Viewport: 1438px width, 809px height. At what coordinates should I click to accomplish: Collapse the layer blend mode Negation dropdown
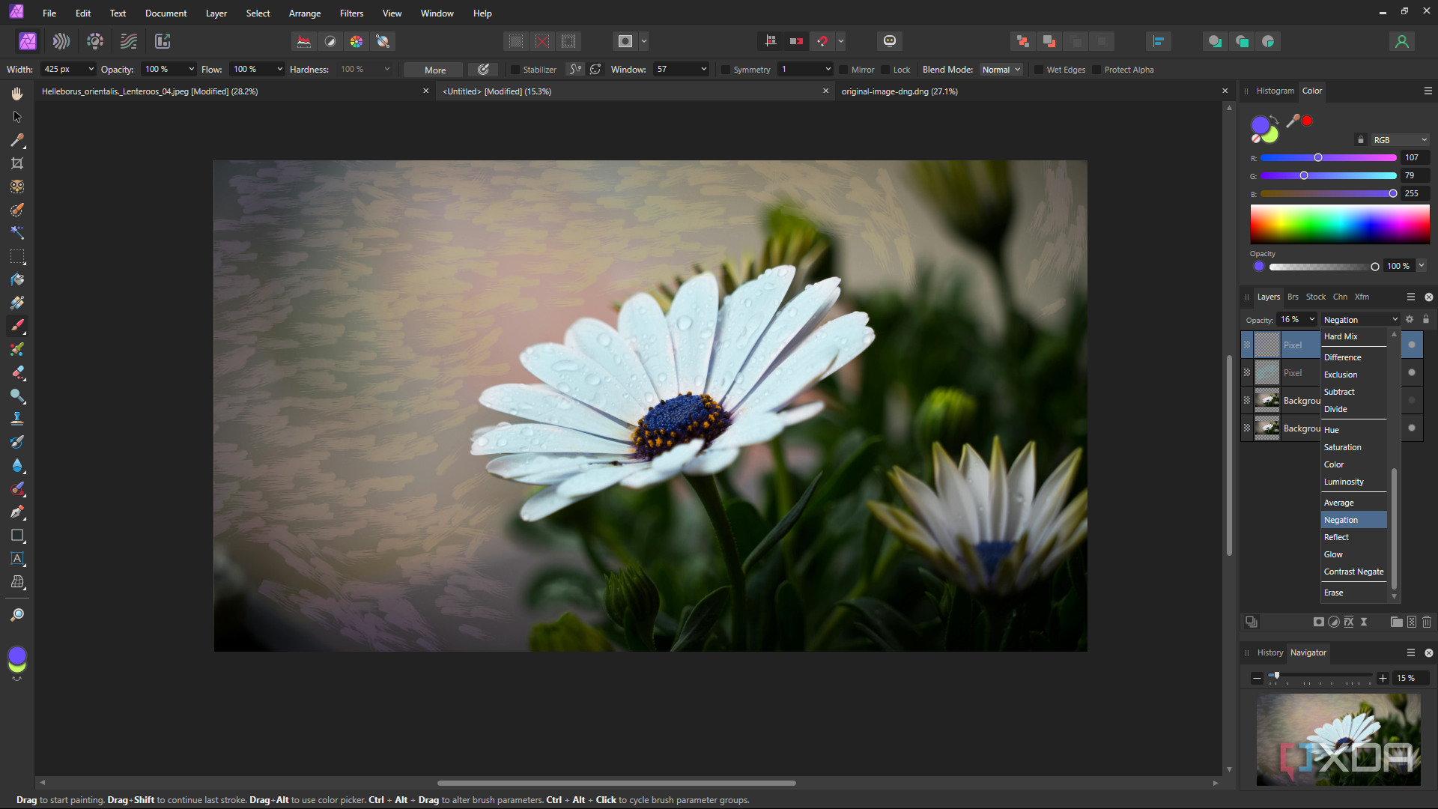click(1360, 320)
